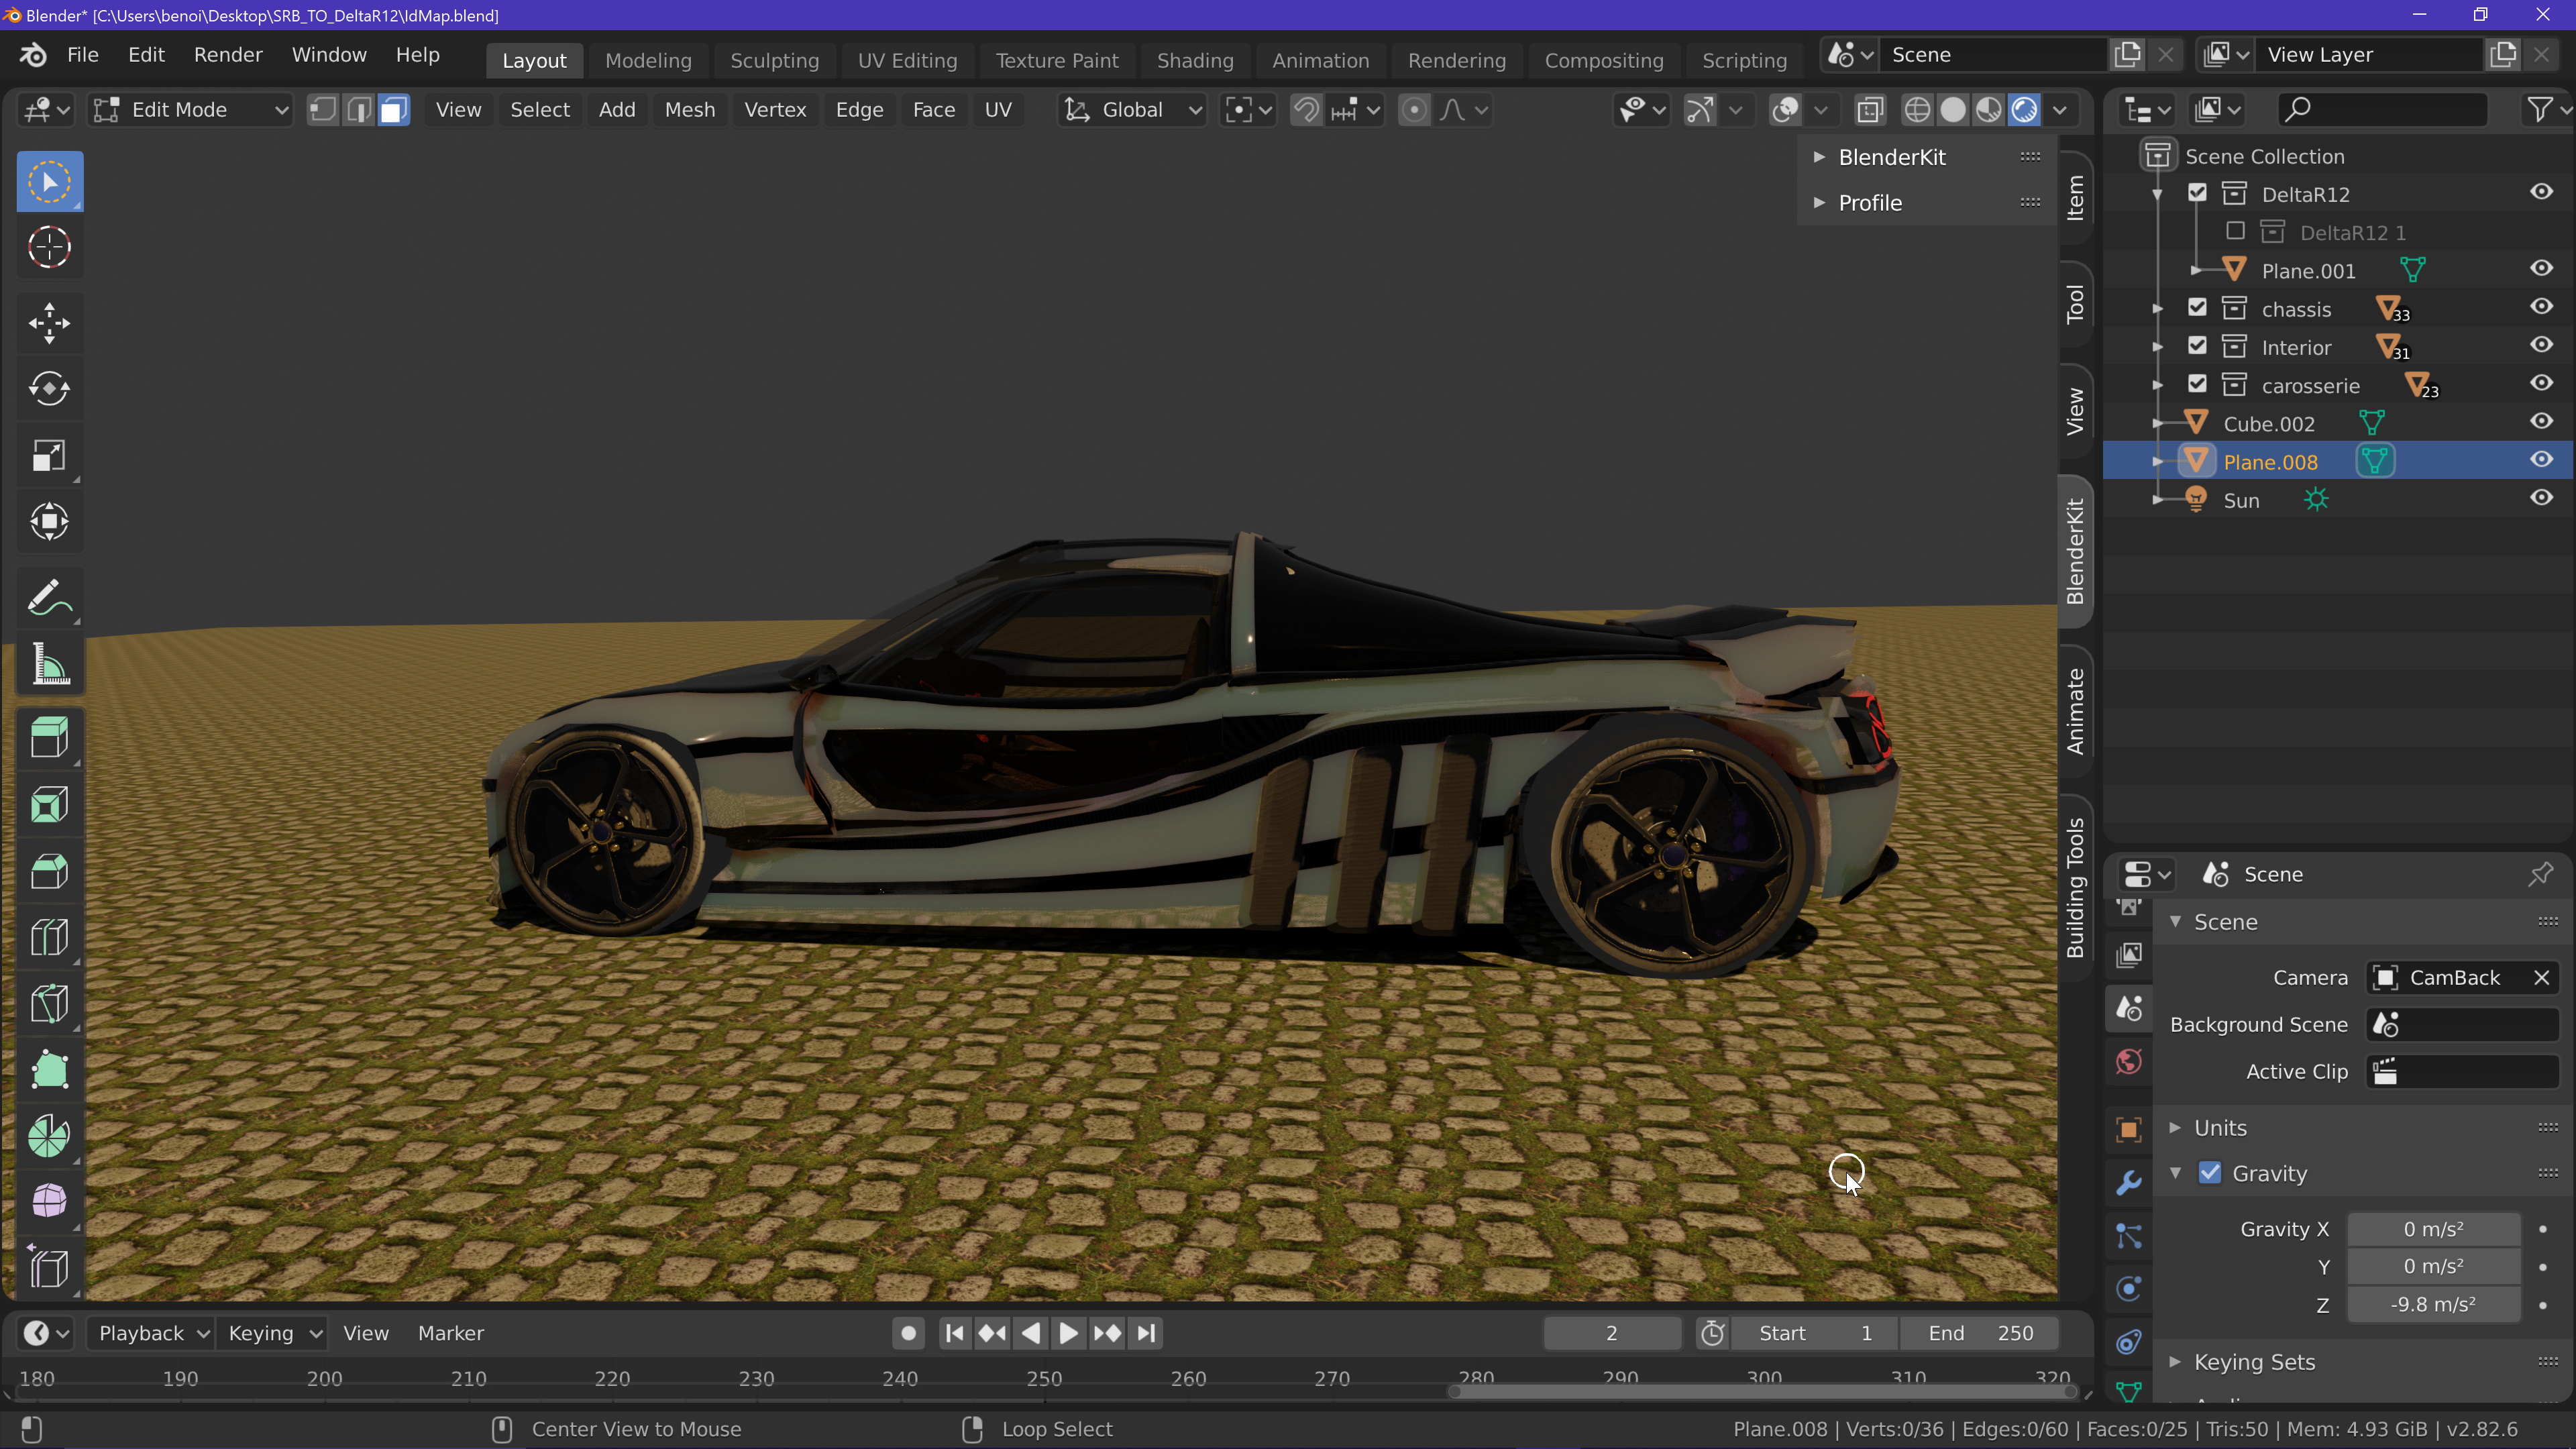Viewport: 2576px width, 1449px height.
Task: Open the Edit Mode dropdown
Action: [x=190, y=110]
